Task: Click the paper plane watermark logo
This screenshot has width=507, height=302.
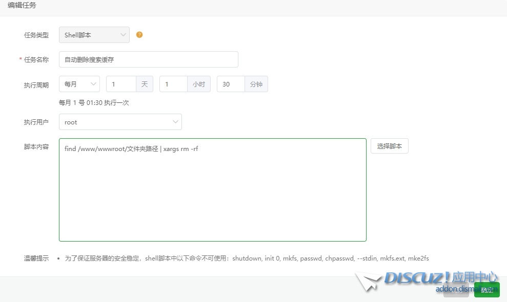Action: tap(368, 281)
